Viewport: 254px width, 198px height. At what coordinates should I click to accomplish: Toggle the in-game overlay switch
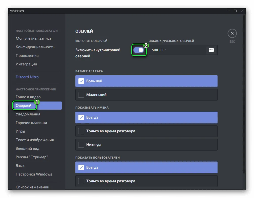(139, 50)
